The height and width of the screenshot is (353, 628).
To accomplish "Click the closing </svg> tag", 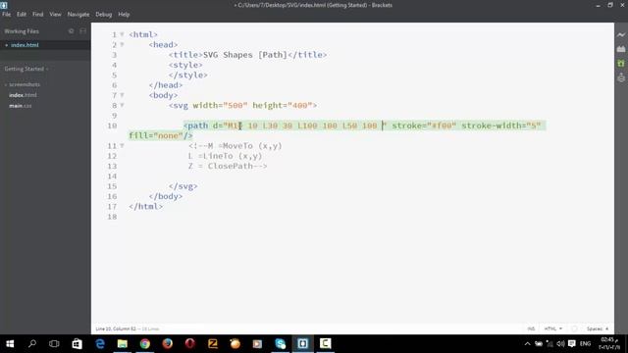I will 183,186.
